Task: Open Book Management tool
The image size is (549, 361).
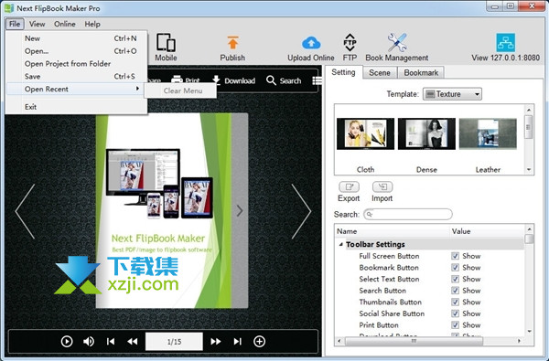Action: click(397, 48)
